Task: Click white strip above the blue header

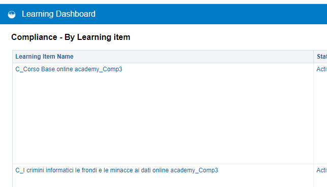Action: [163, 2]
